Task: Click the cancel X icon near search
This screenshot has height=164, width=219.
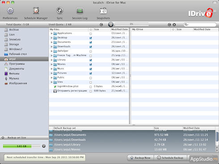Action: pyautogui.click(x=174, y=25)
